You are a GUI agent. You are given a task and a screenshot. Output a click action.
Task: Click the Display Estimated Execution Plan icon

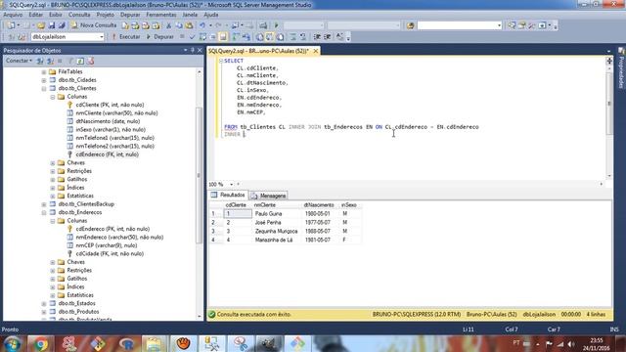(202, 37)
